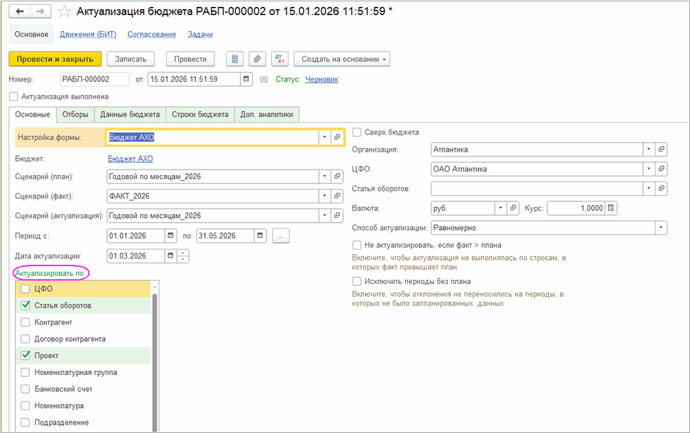This screenshot has width=690, height=433.
Task: Click the back navigation arrow
Action: [21, 12]
